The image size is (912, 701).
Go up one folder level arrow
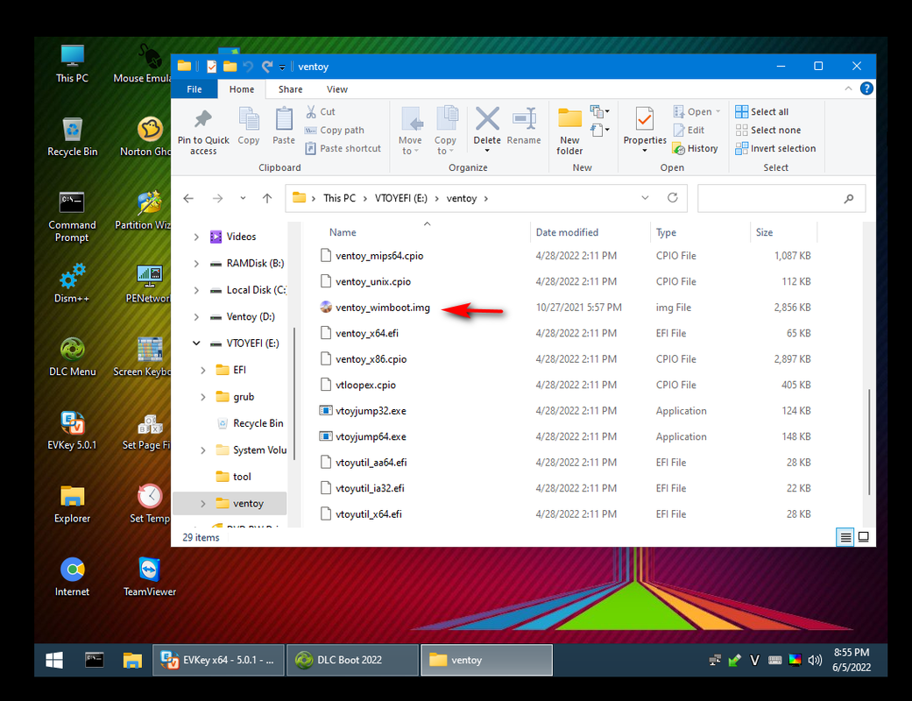[x=267, y=198]
